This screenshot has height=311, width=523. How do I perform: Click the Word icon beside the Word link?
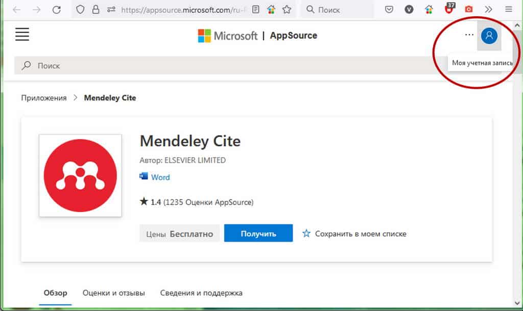(x=144, y=176)
